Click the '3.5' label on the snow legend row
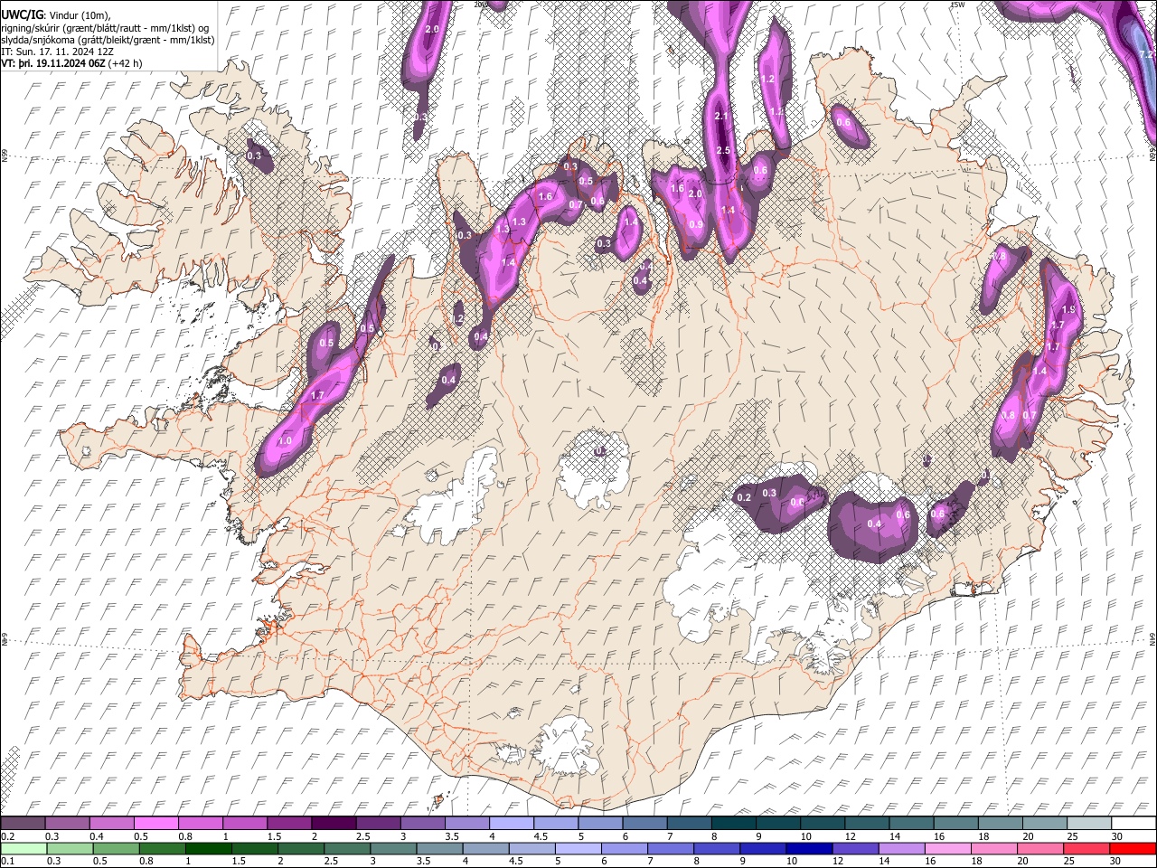Screen dimensions: 1157x868 [451, 836]
